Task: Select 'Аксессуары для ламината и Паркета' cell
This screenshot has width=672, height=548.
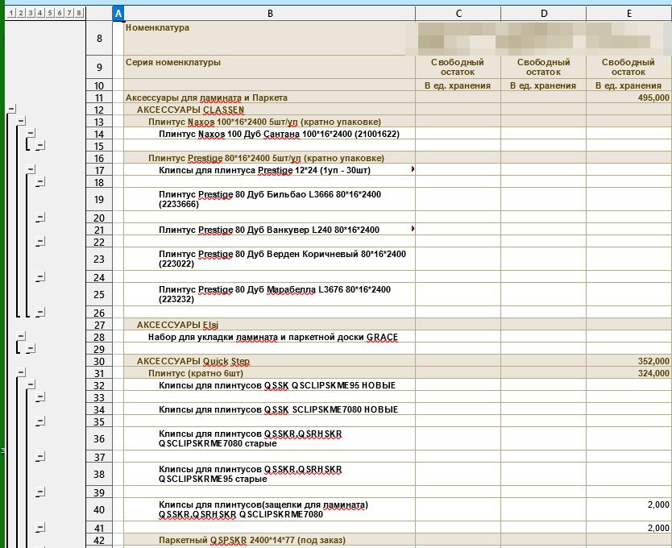Action: pyautogui.click(x=270, y=98)
